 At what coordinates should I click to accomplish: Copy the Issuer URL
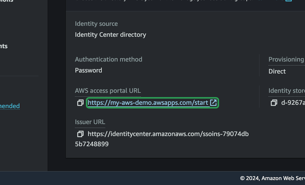pyautogui.click(x=80, y=134)
